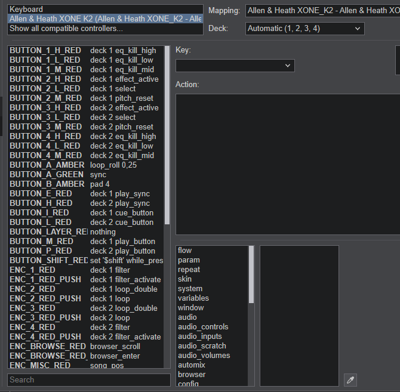Select ENC_BROWSE_RED browser_scroll row
This screenshot has width=400, height=392.
86,347
